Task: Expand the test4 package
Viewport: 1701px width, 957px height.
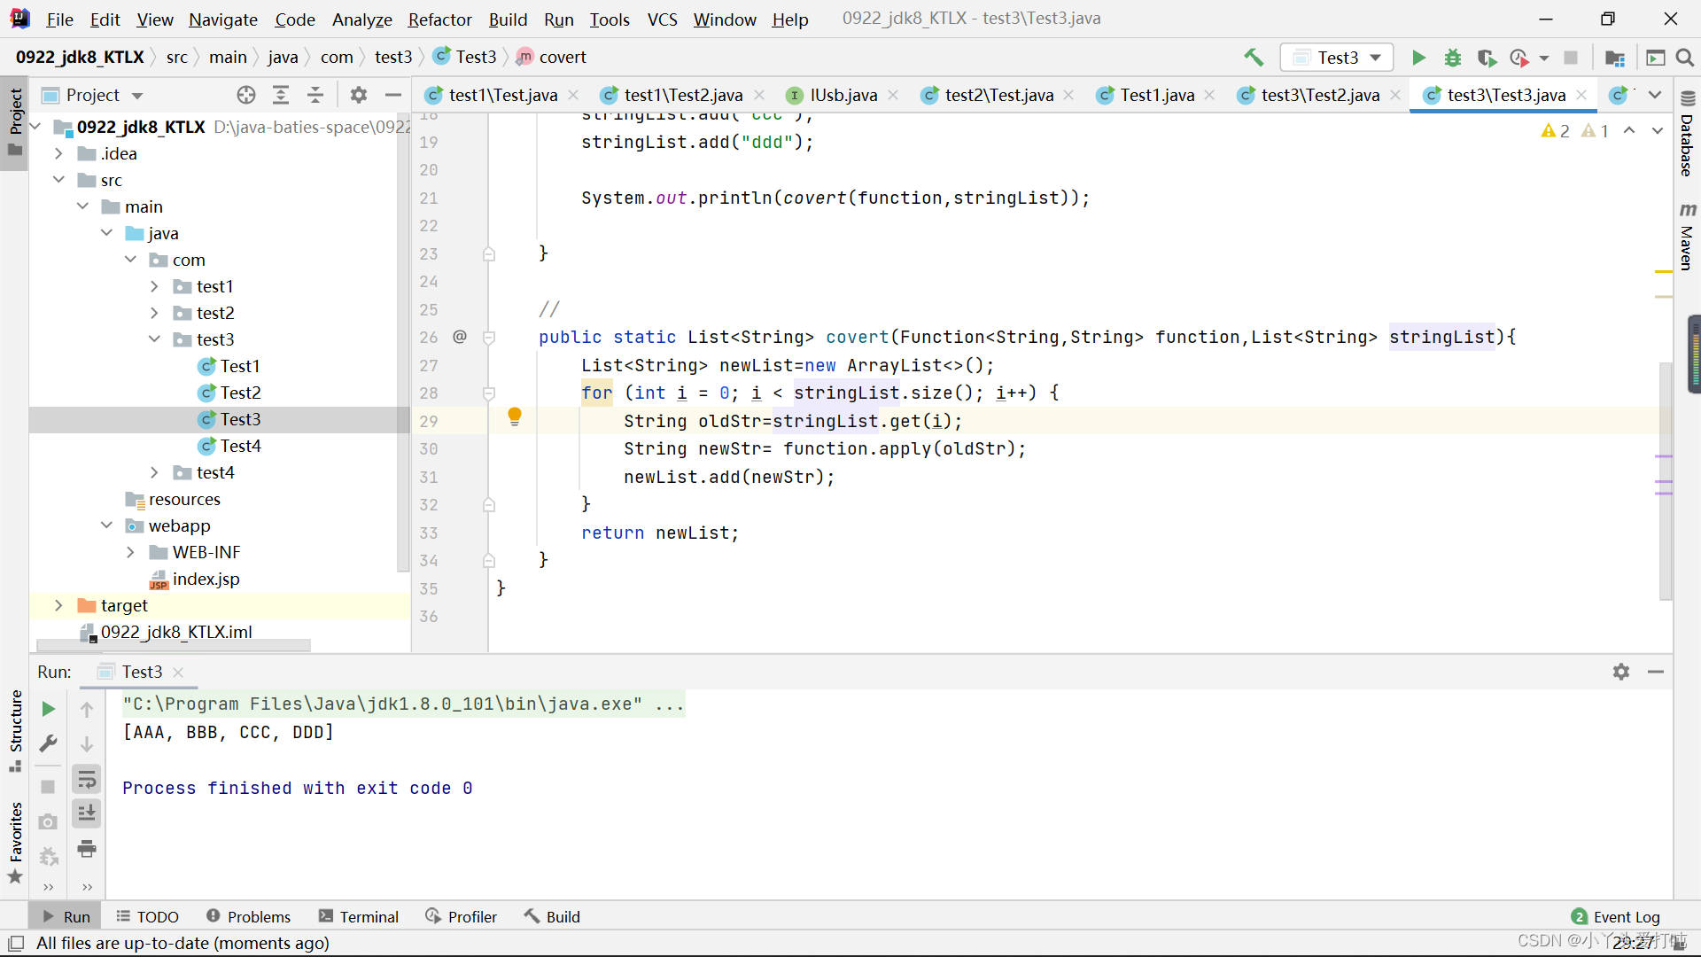Action: pos(154,472)
